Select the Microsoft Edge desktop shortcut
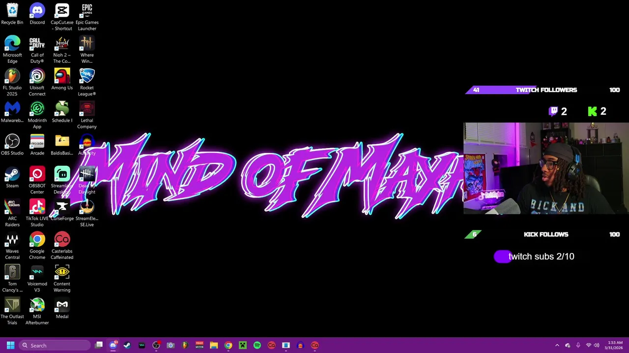This screenshot has height=353, width=629. pyautogui.click(x=12, y=50)
